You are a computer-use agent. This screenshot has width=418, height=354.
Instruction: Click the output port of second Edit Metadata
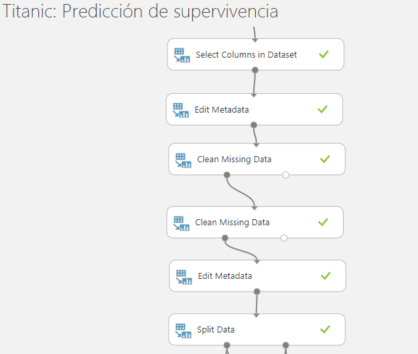point(257,292)
